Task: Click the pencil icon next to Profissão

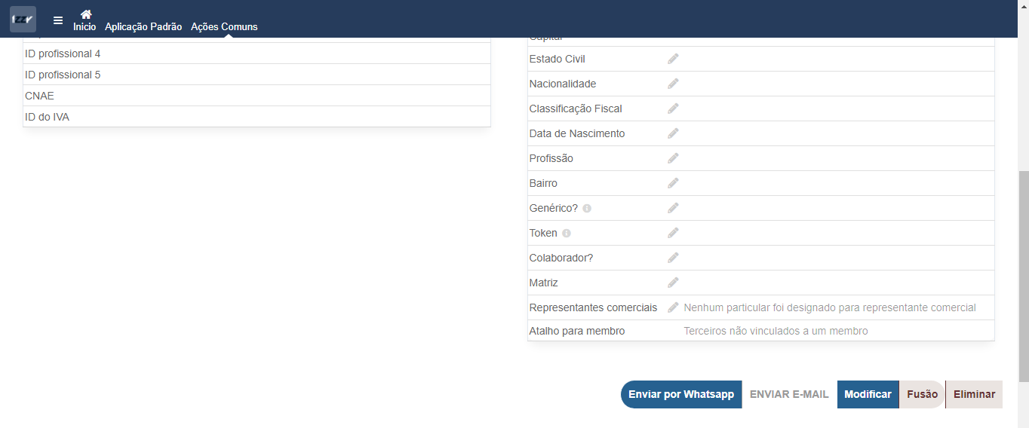Action: 673,158
